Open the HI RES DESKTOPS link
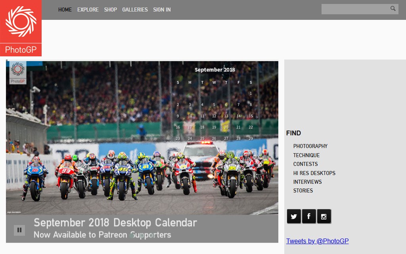This screenshot has height=254, width=406. coord(314,173)
